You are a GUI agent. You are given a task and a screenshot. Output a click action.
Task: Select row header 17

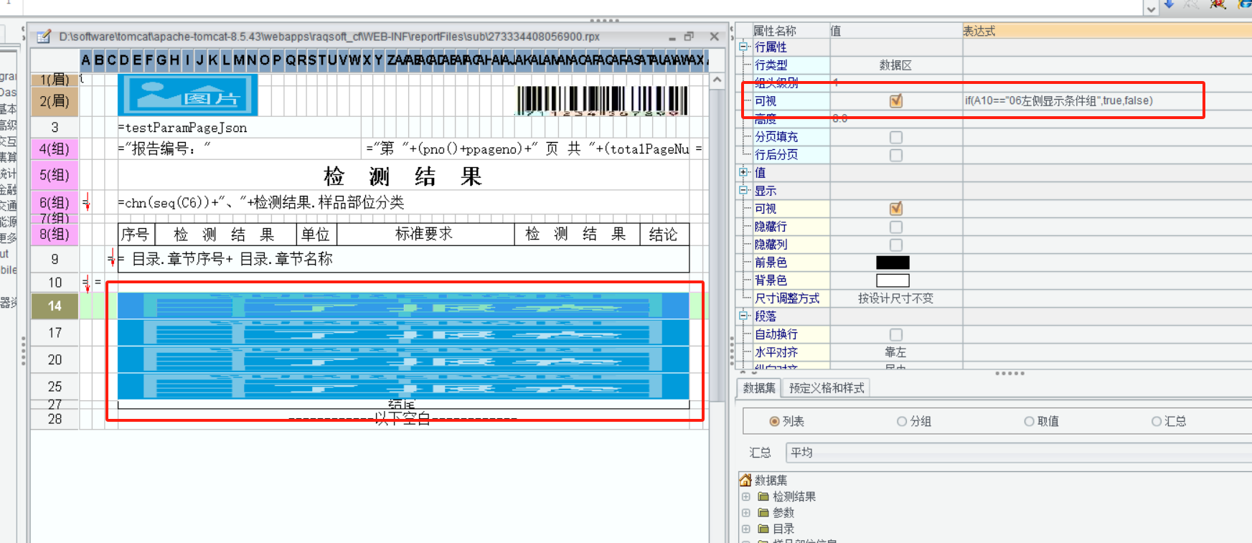pyautogui.click(x=55, y=333)
